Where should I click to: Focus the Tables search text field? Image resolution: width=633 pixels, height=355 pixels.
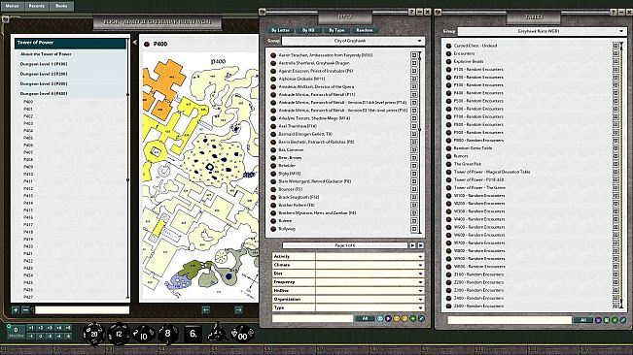510,320
